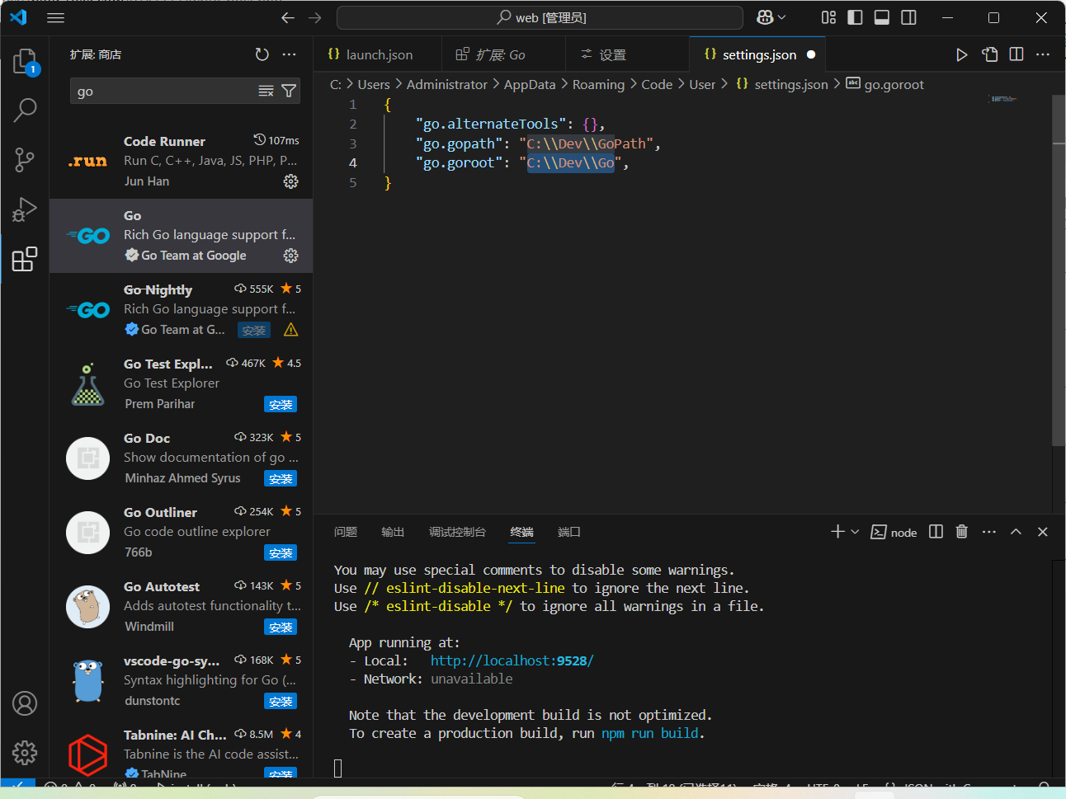The height and width of the screenshot is (799, 1066).
Task: Switch to the 设置 tab
Action: coord(627,54)
